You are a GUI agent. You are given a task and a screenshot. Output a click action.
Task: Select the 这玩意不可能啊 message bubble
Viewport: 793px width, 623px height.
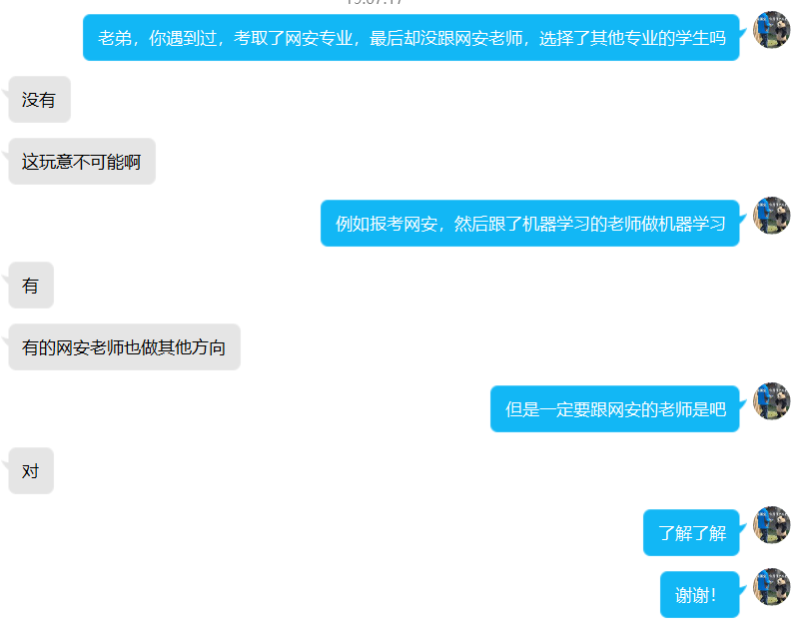tap(82, 162)
